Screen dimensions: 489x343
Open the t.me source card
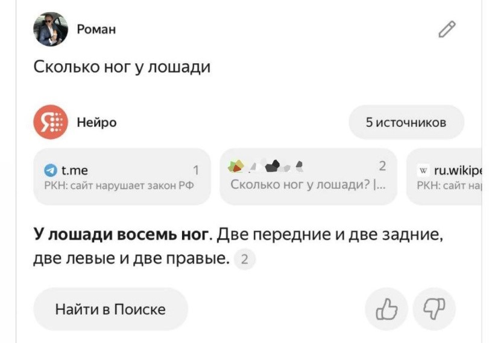(122, 177)
